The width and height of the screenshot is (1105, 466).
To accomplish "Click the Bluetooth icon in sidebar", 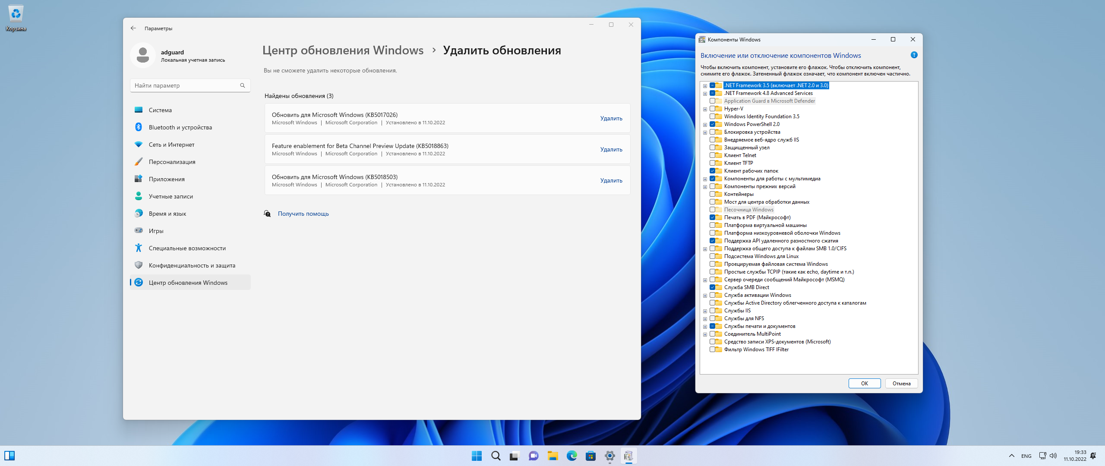I will pos(139,127).
